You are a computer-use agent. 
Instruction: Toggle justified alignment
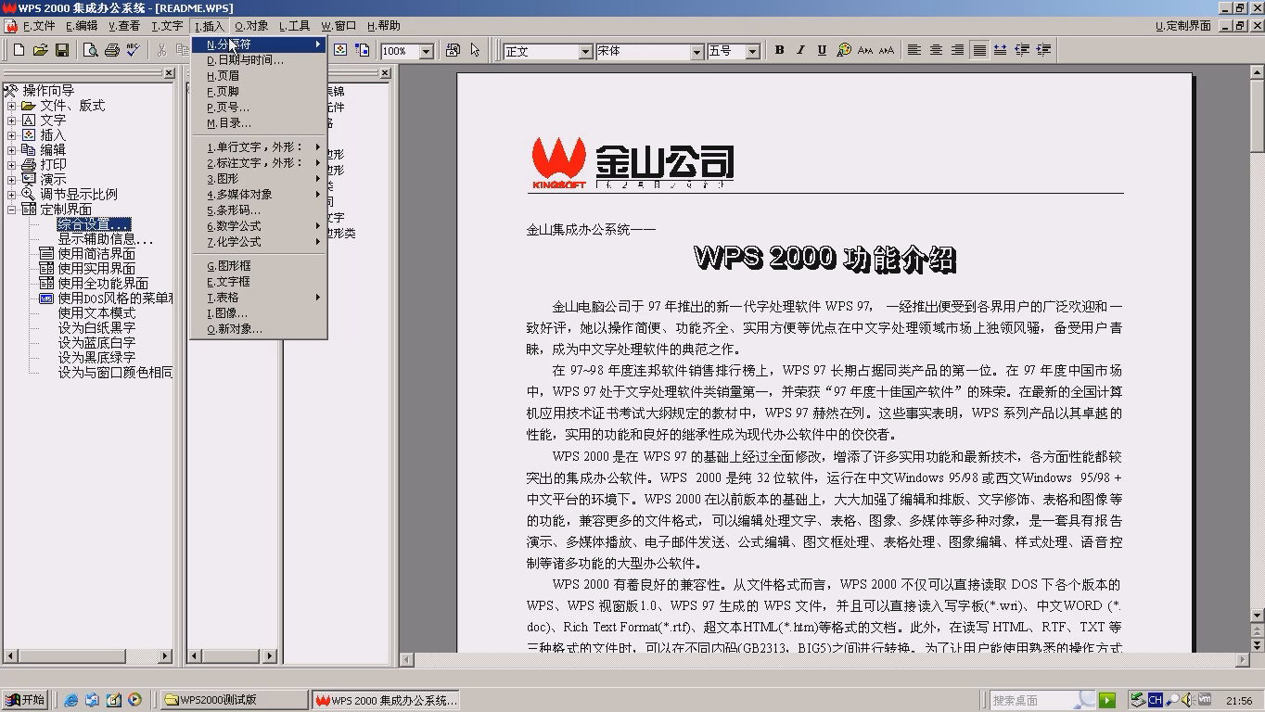(x=978, y=50)
